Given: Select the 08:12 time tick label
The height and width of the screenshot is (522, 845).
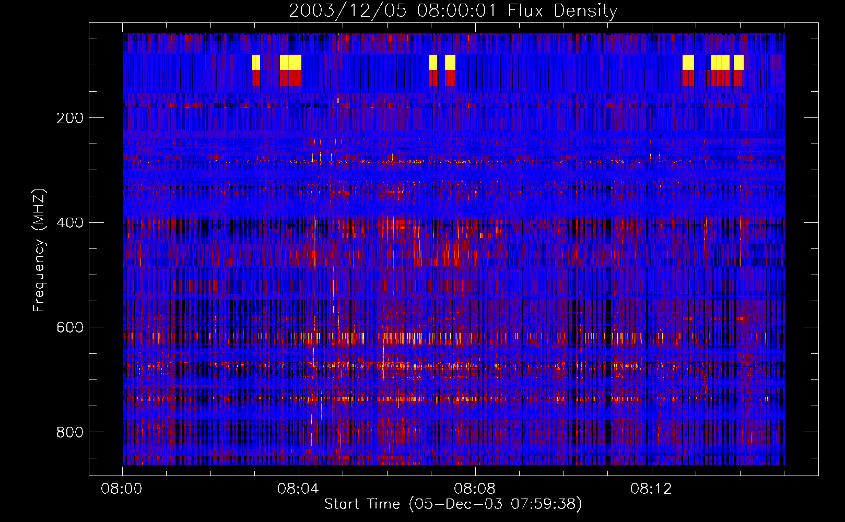Looking at the screenshot, I should [x=651, y=489].
